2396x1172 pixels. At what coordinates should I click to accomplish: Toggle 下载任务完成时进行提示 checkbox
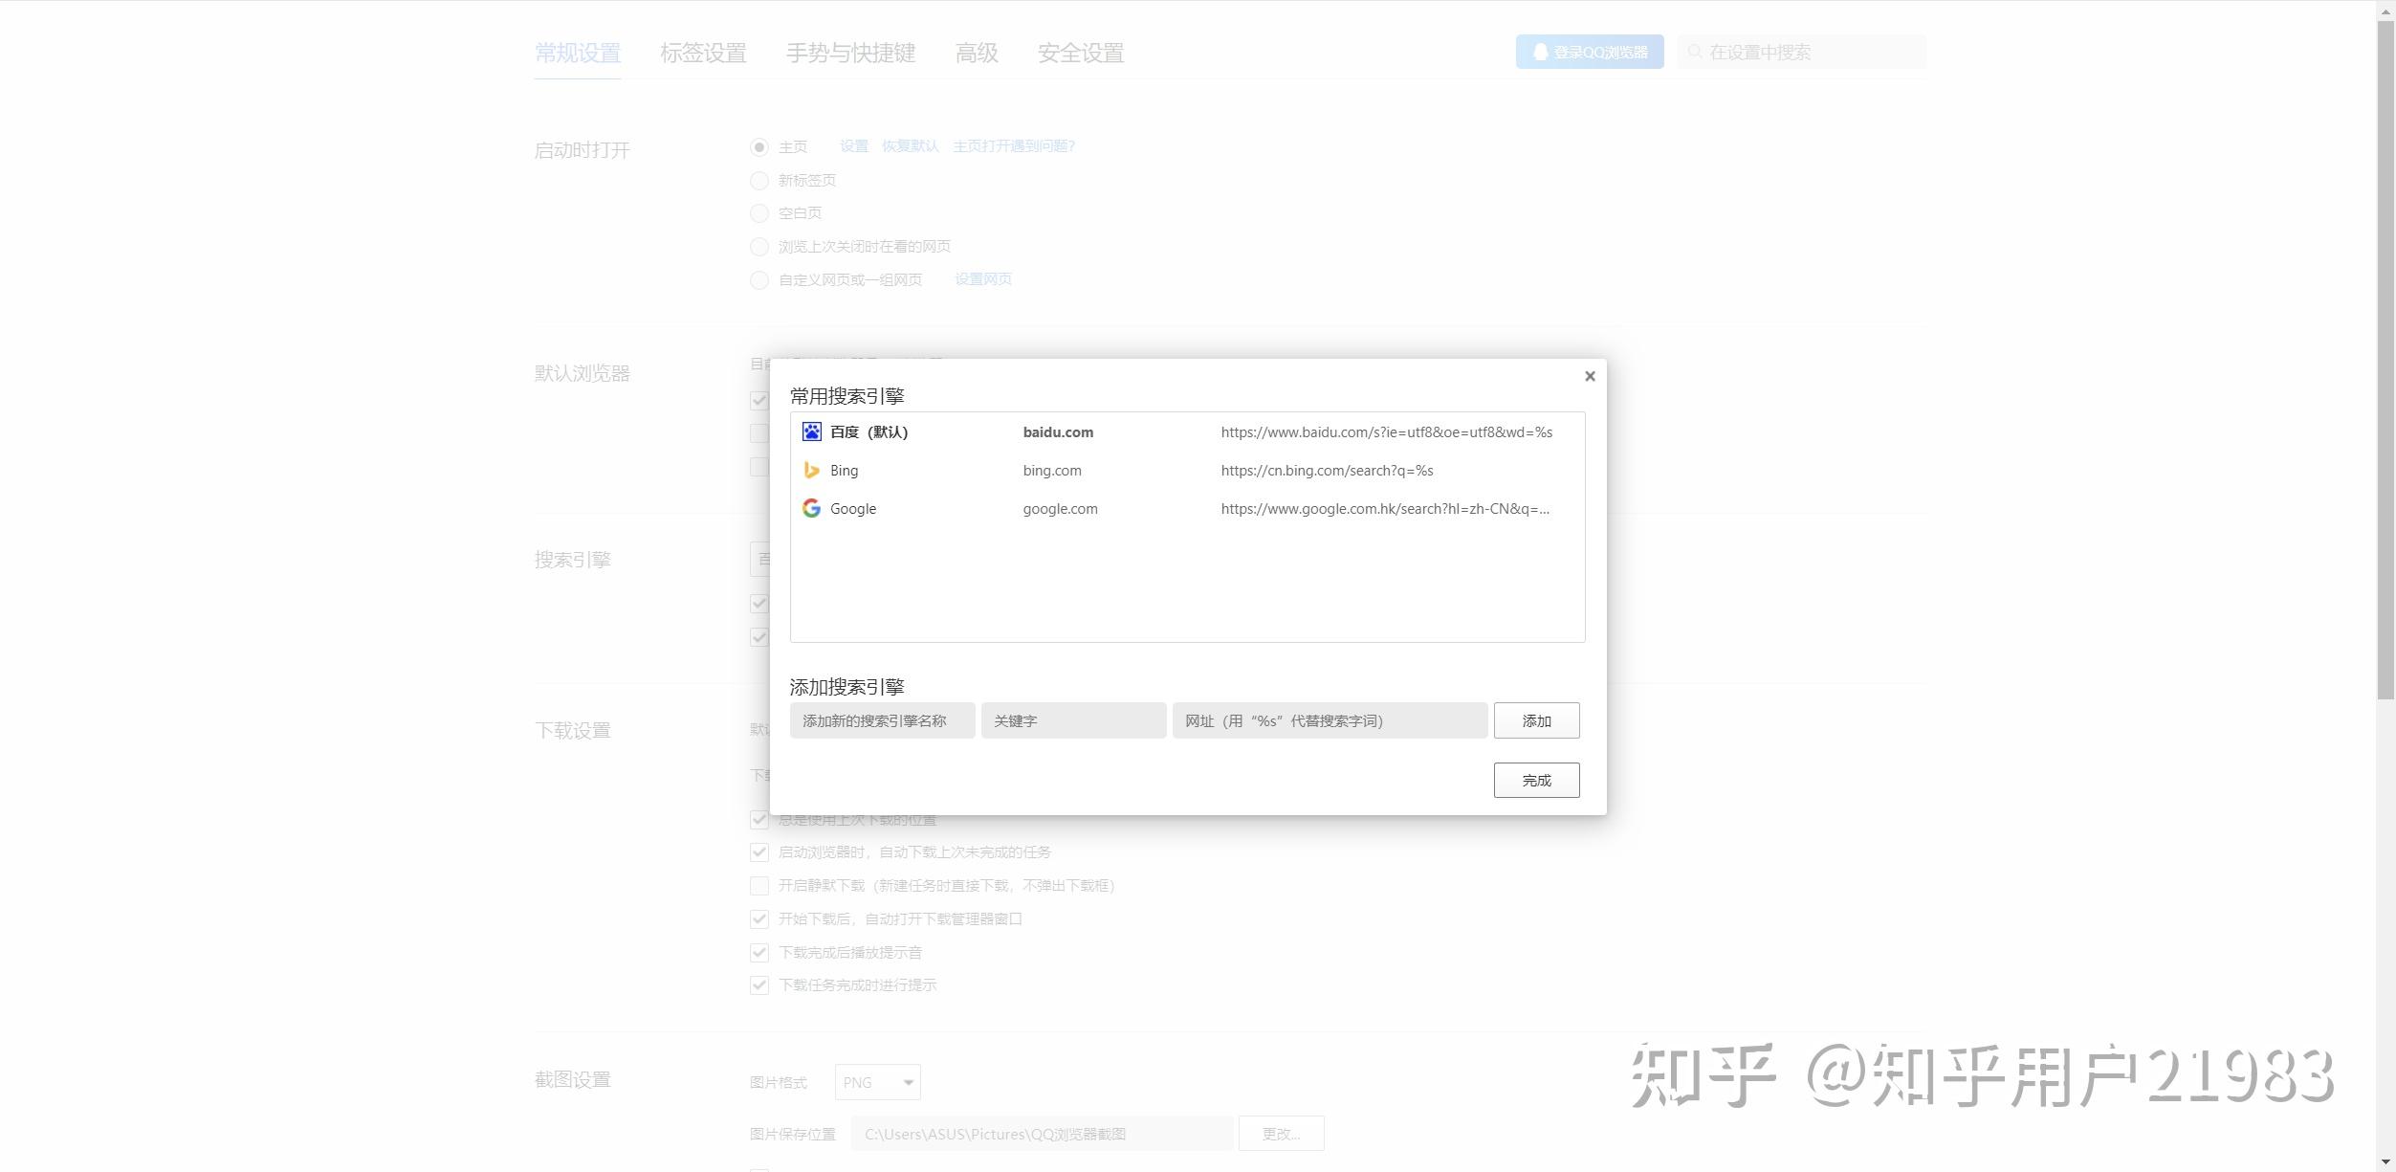tap(759, 985)
